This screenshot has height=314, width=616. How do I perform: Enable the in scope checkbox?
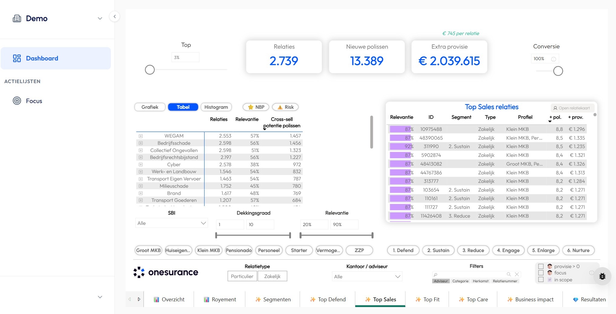[x=540, y=280]
